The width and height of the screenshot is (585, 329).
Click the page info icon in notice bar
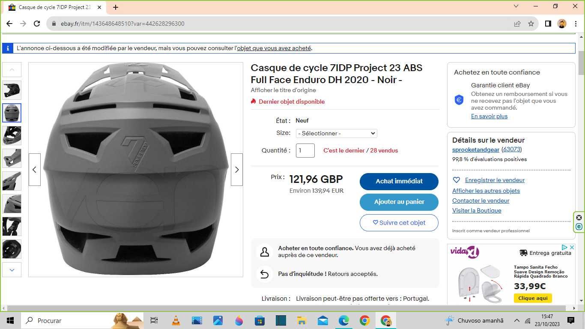coord(8,48)
